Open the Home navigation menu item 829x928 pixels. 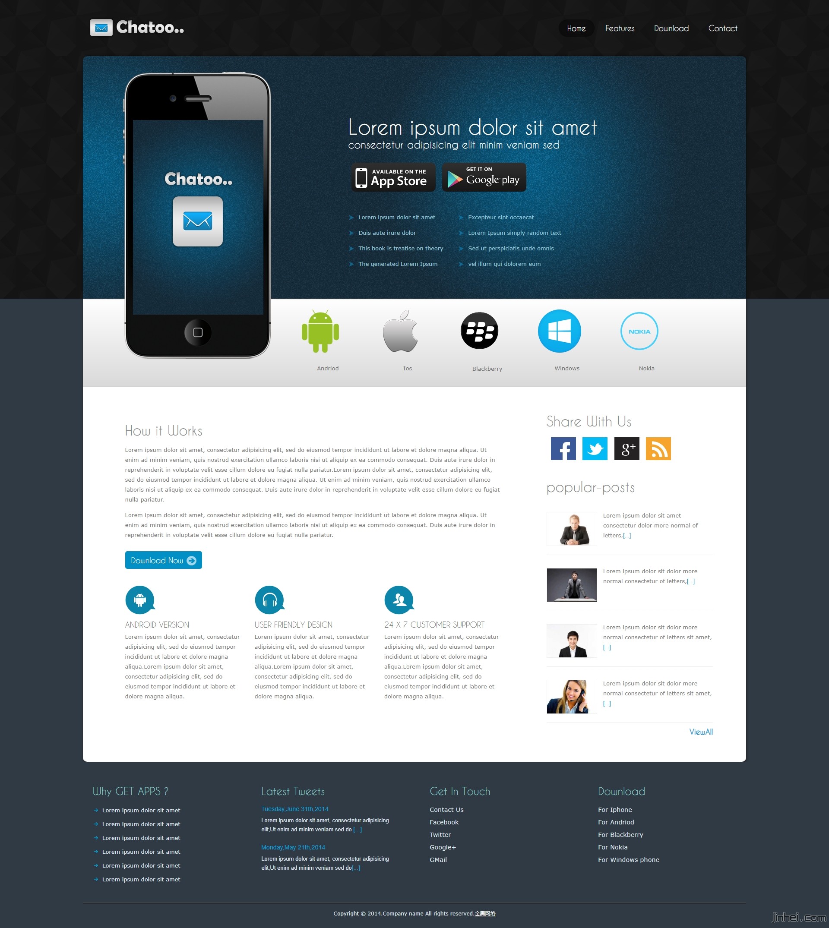(576, 29)
